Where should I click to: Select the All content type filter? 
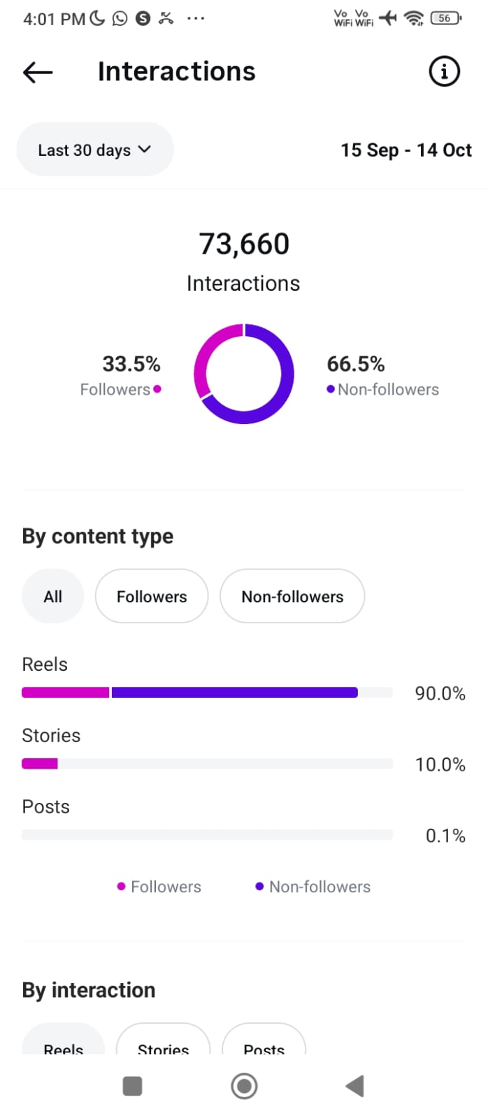point(52,597)
